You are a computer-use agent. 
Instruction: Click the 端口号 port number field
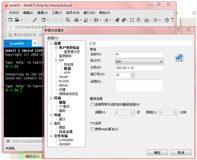[123, 75]
